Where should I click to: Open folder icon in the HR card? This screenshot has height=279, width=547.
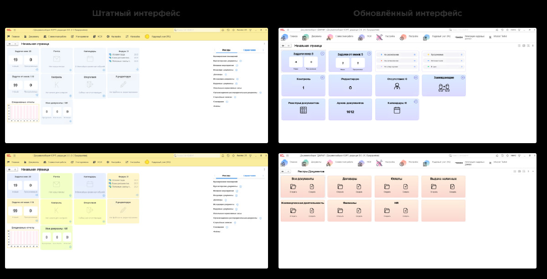pos(387,211)
